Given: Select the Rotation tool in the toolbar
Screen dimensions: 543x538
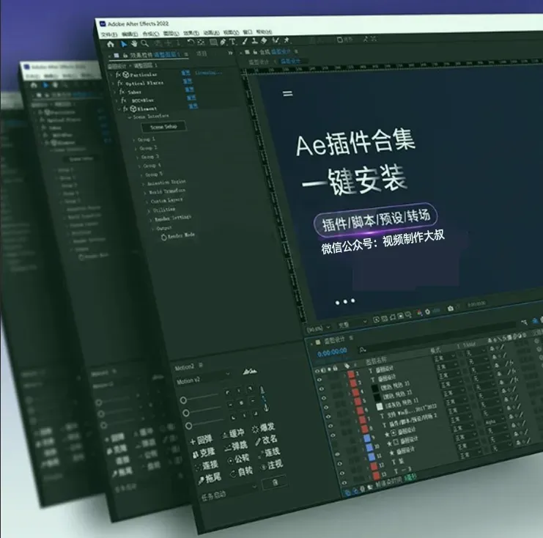Looking at the screenshot, I should tap(191, 43).
